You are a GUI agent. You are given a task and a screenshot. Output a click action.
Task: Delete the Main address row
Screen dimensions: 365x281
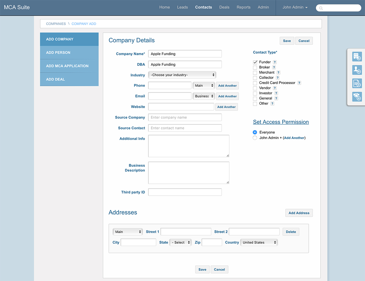pyautogui.click(x=291, y=232)
